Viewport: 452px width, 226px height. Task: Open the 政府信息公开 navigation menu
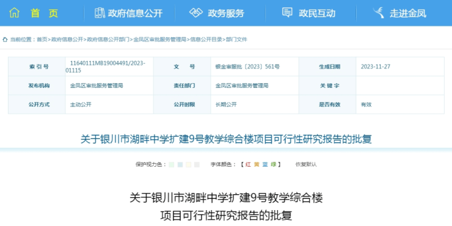(135, 13)
